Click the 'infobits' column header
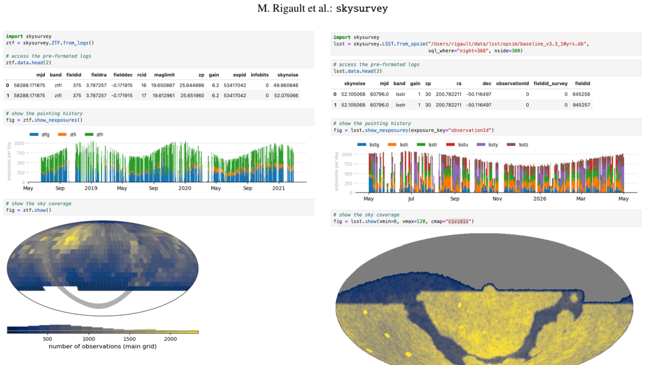 [x=260, y=75]
